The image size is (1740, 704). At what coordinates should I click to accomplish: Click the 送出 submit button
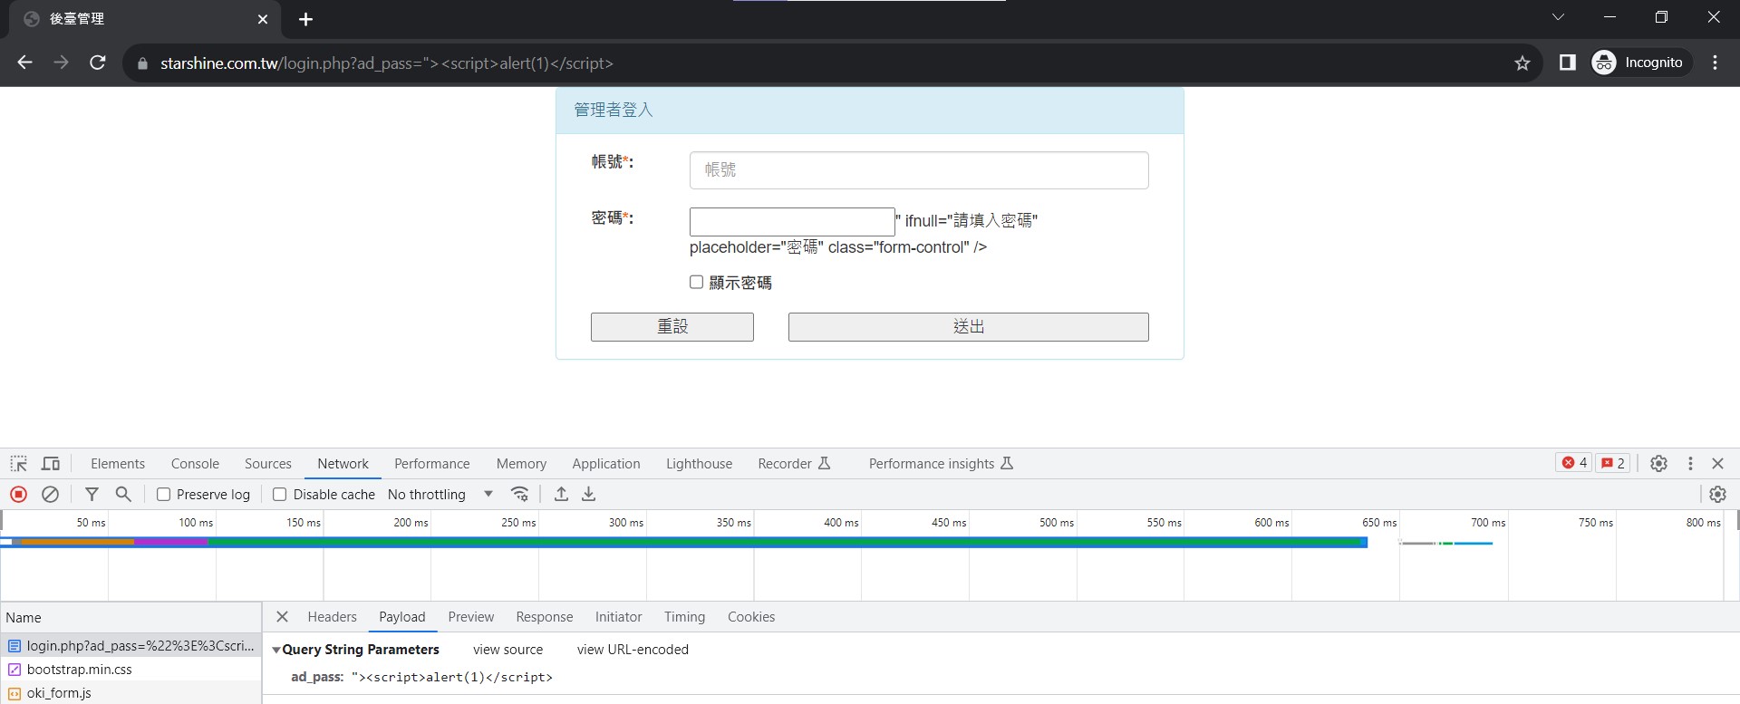point(969,327)
